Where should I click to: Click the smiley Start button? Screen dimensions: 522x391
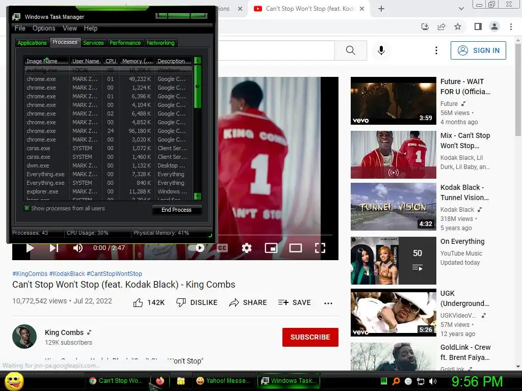(x=14, y=381)
